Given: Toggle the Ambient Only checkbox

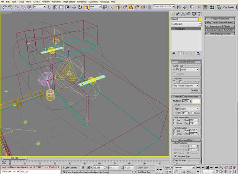Looking at the screenshot, I should click(x=176, y=157).
